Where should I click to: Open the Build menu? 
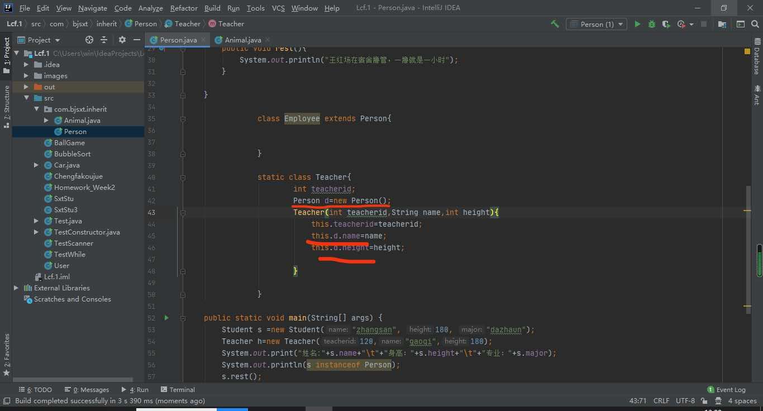pos(212,8)
